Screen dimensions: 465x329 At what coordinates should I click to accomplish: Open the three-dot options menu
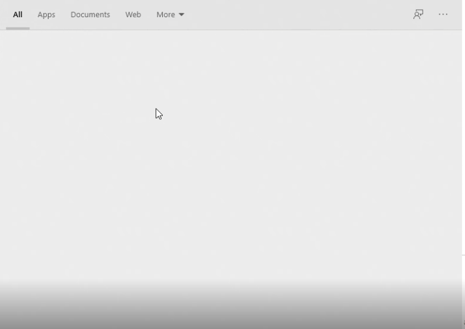click(x=443, y=14)
